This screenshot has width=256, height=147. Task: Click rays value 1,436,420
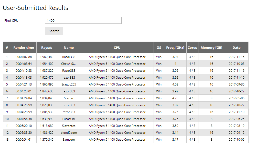coord(47,133)
